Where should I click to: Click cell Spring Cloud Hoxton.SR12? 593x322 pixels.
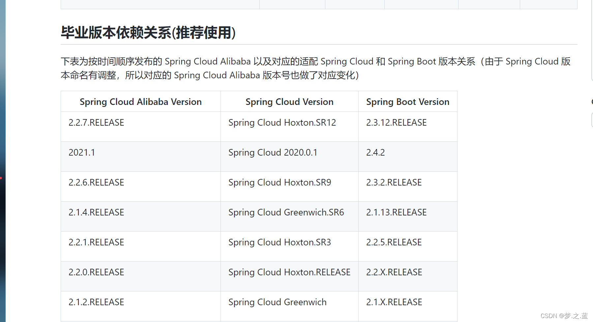pyautogui.click(x=289, y=127)
